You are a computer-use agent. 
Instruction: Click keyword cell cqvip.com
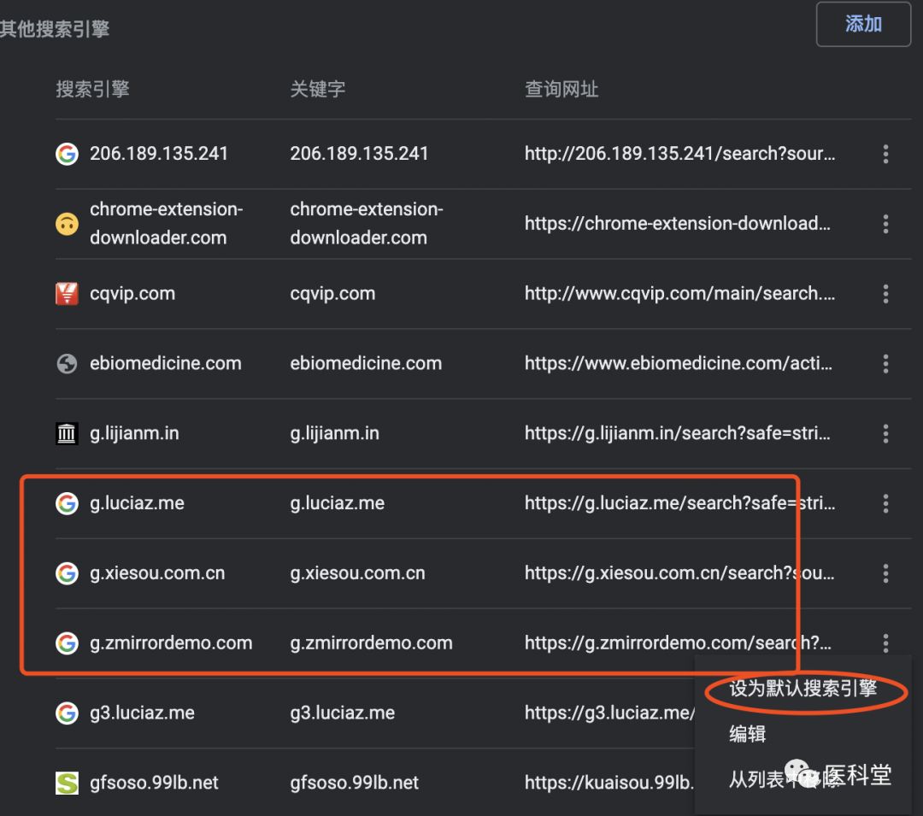(x=332, y=294)
